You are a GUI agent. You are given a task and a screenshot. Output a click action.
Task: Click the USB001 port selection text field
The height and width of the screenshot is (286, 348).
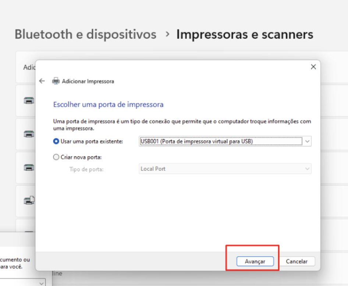tap(220, 141)
